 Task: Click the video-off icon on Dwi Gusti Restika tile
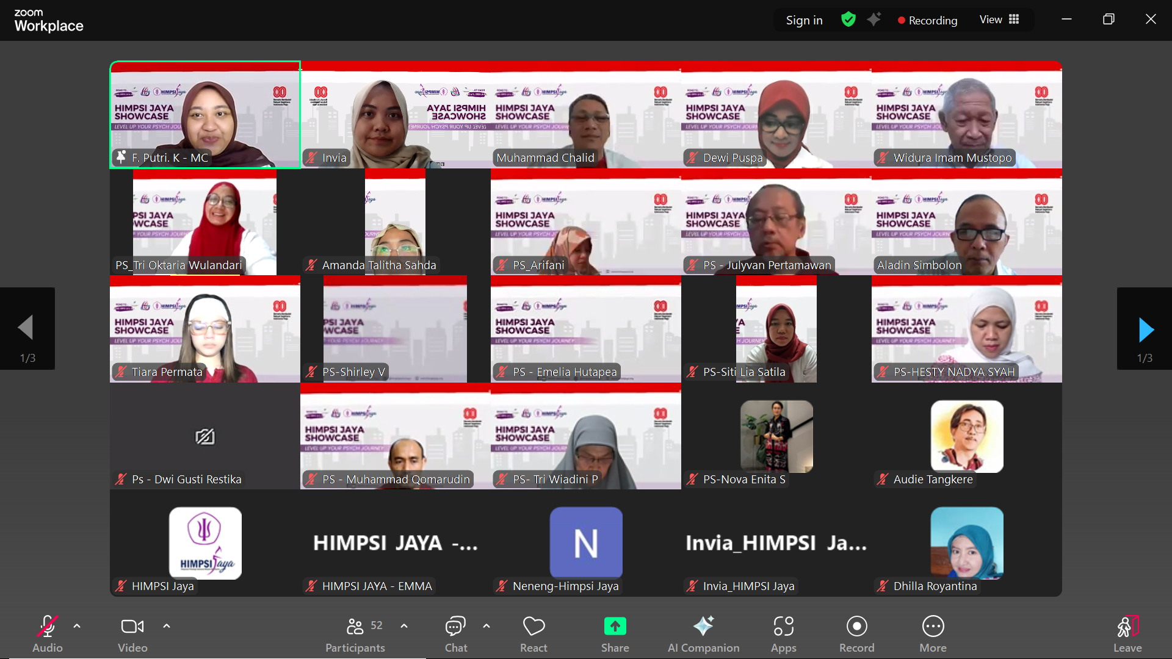pyautogui.click(x=205, y=436)
